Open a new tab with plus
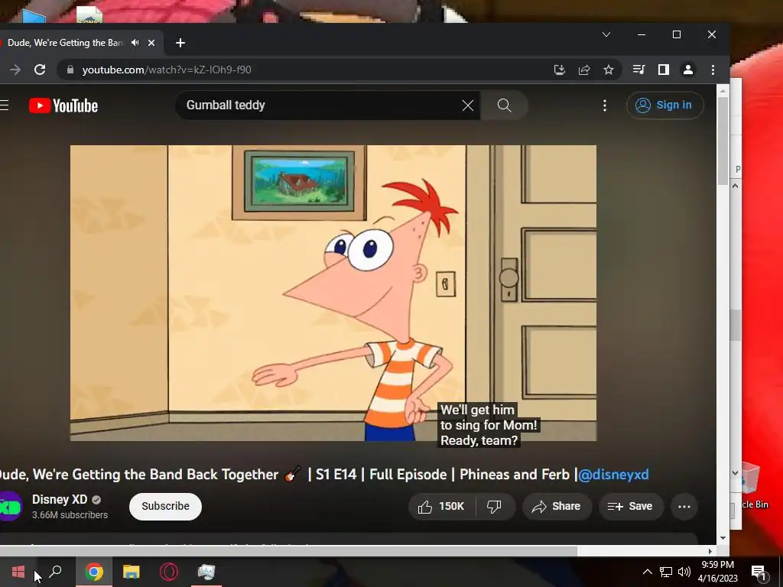This screenshot has width=783, height=587. point(180,43)
